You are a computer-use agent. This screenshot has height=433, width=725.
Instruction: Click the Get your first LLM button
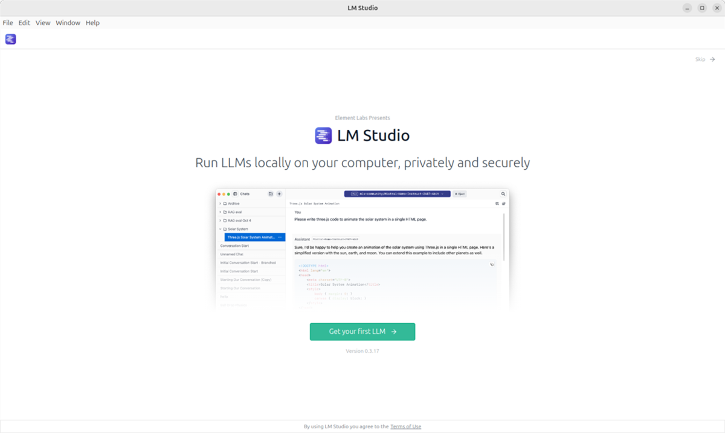click(x=362, y=332)
